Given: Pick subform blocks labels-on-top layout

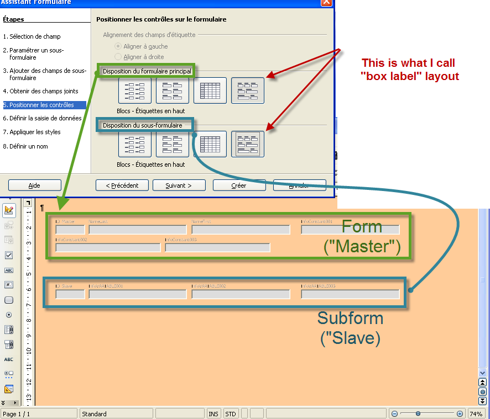Looking at the screenshot, I should tap(248, 144).
